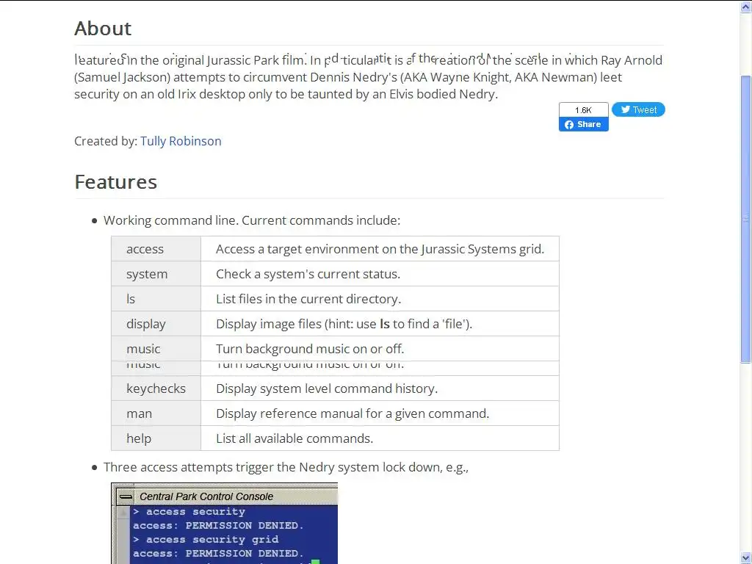Click the Facebook Share button

click(x=584, y=125)
